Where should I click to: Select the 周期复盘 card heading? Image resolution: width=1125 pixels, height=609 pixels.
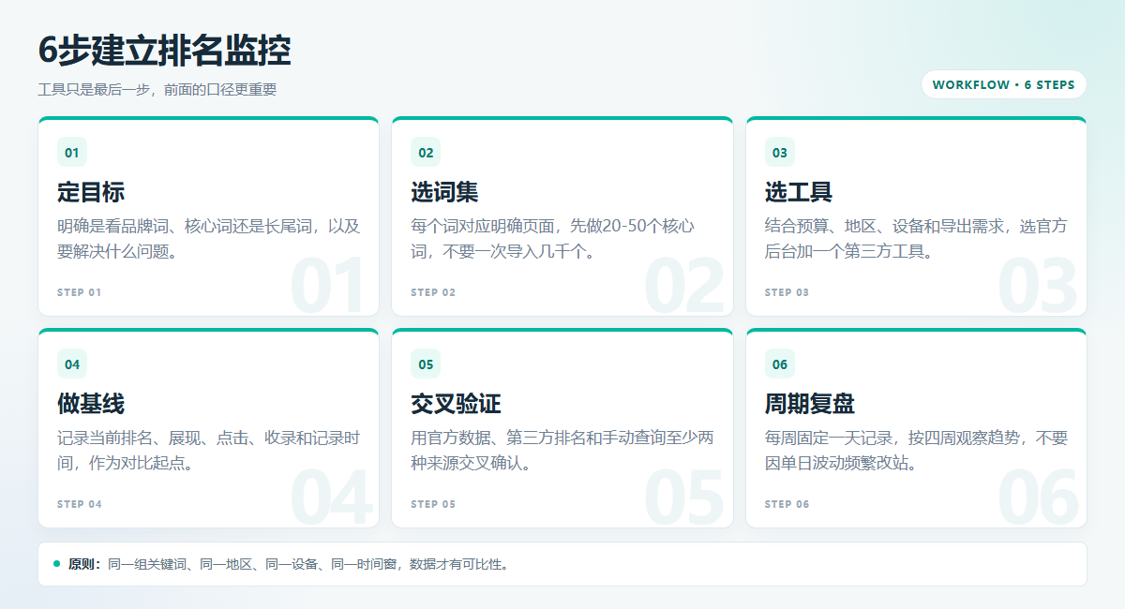(810, 404)
